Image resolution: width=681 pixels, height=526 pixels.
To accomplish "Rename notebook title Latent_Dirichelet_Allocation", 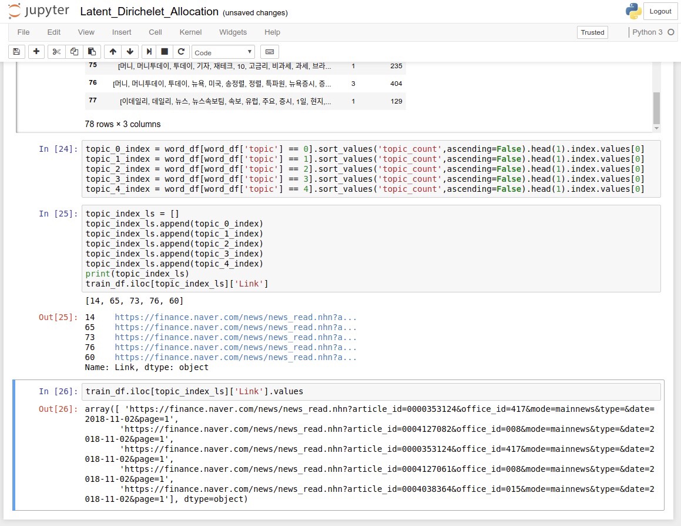I will click(x=149, y=12).
